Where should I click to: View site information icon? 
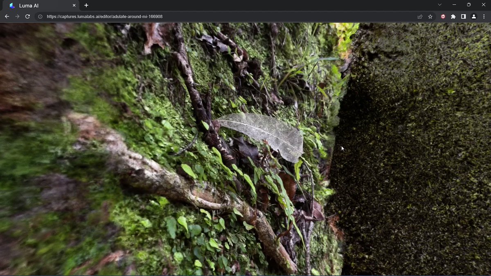point(40,17)
